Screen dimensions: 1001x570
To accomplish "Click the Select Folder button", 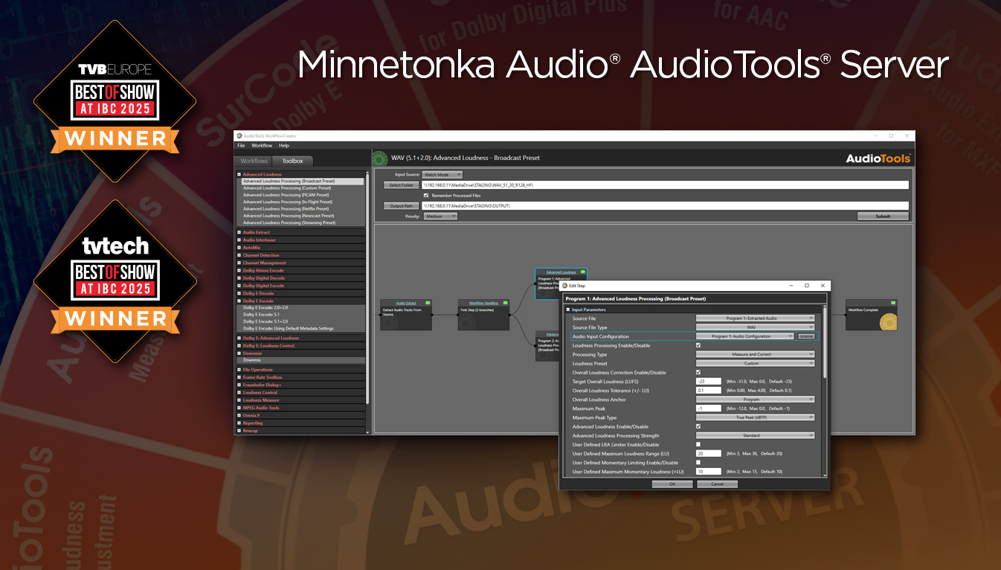I will [402, 185].
